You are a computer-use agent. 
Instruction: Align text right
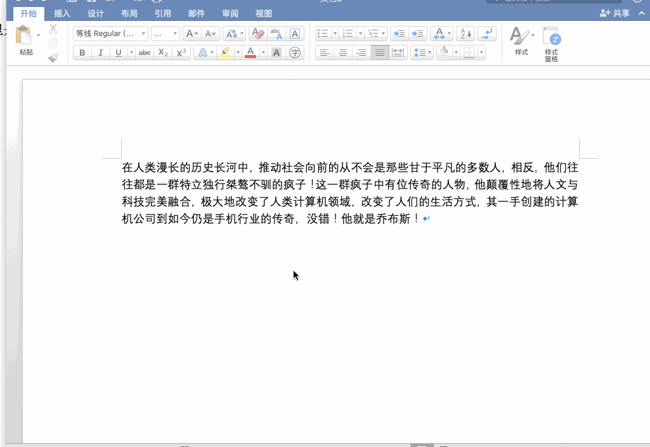point(361,53)
